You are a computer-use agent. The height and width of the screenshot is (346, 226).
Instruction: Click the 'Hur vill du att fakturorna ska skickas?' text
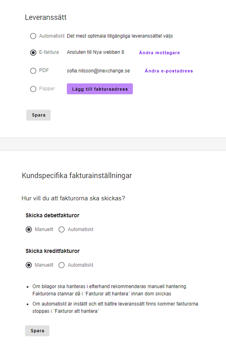click(73, 198)
